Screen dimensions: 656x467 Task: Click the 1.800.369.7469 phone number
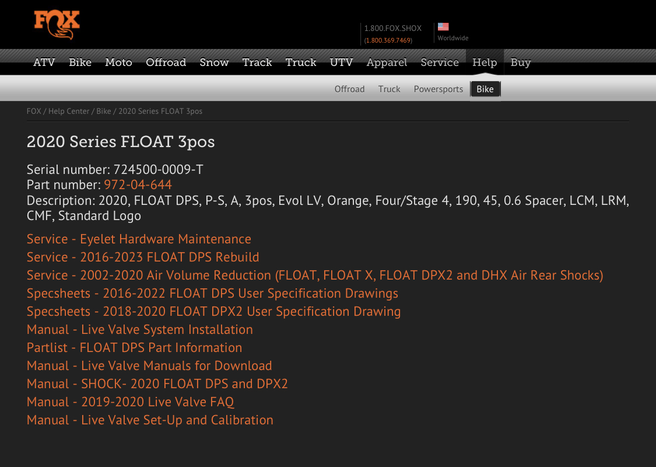(388, 40)
